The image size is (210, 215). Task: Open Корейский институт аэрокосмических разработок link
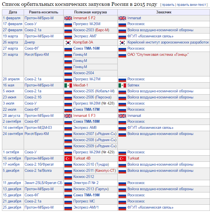coord(168,42)
